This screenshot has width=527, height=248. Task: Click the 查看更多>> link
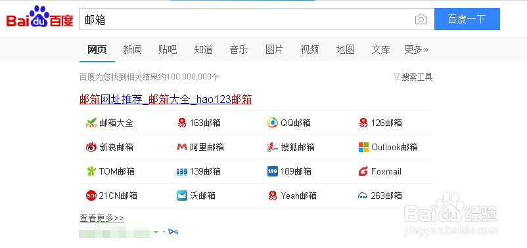click(101, 218)
